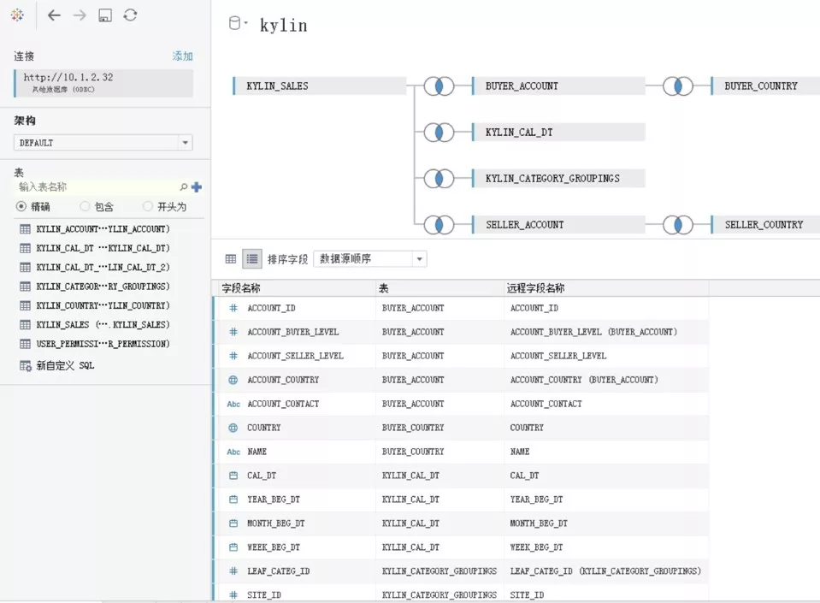Open join between KYLIN_SALES and BUYER_ACCOUNT
This screenshot has height=603, width=820.
tap(439, 86)
